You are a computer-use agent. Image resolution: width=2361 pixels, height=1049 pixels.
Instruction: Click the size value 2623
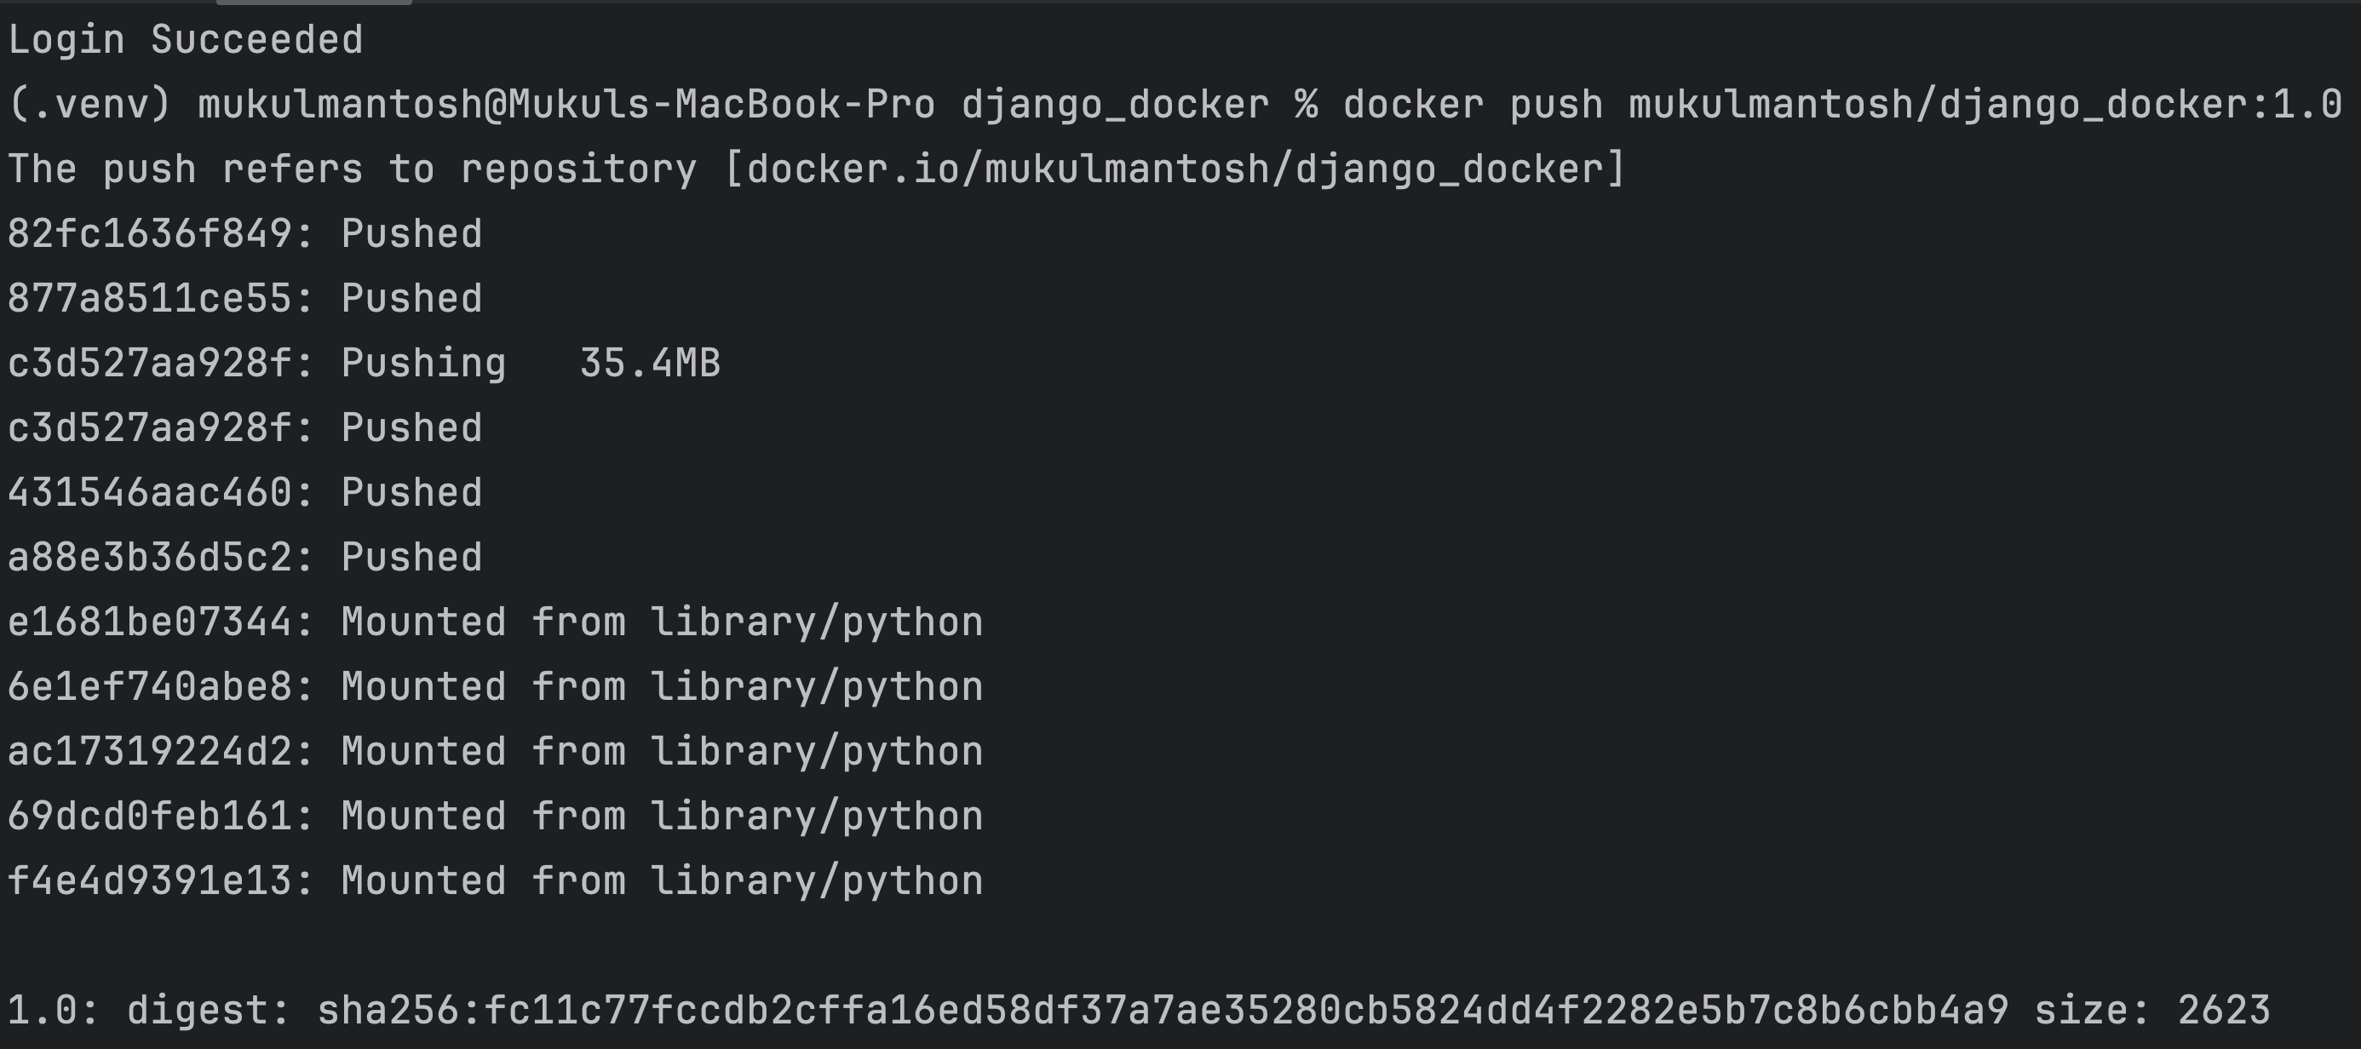2224,1011
